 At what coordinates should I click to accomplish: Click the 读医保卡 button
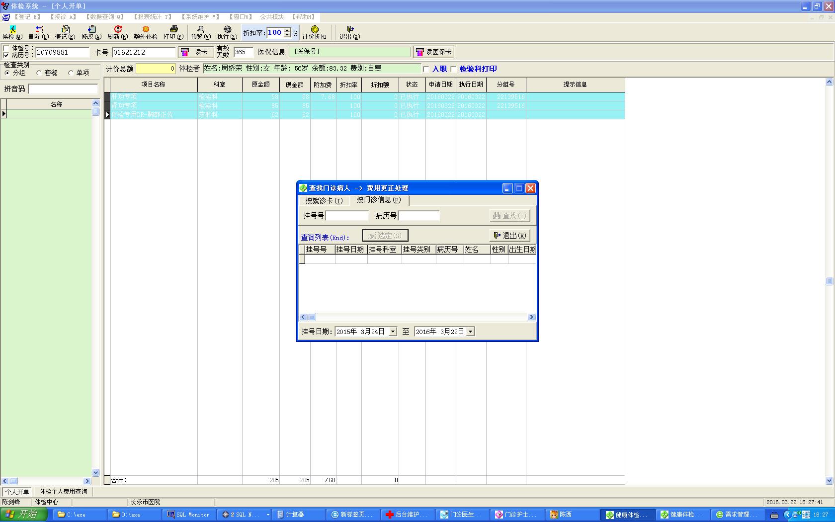pyautogui.click(x=433, y=52)
